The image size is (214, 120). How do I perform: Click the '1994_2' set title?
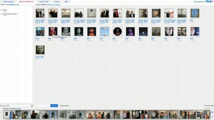(x=37, y=39)
